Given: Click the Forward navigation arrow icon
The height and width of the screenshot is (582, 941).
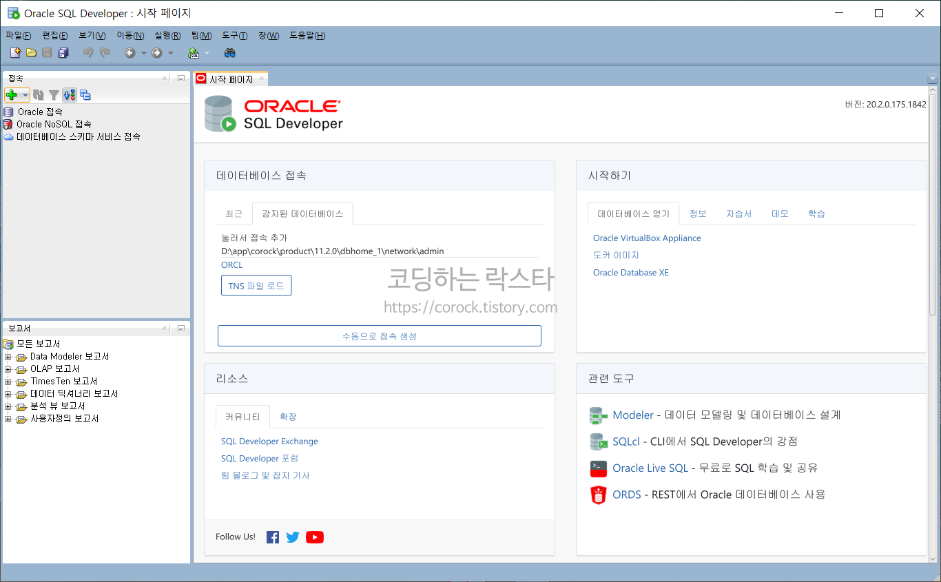Looking at the screenshot, I should pos(157,52).
